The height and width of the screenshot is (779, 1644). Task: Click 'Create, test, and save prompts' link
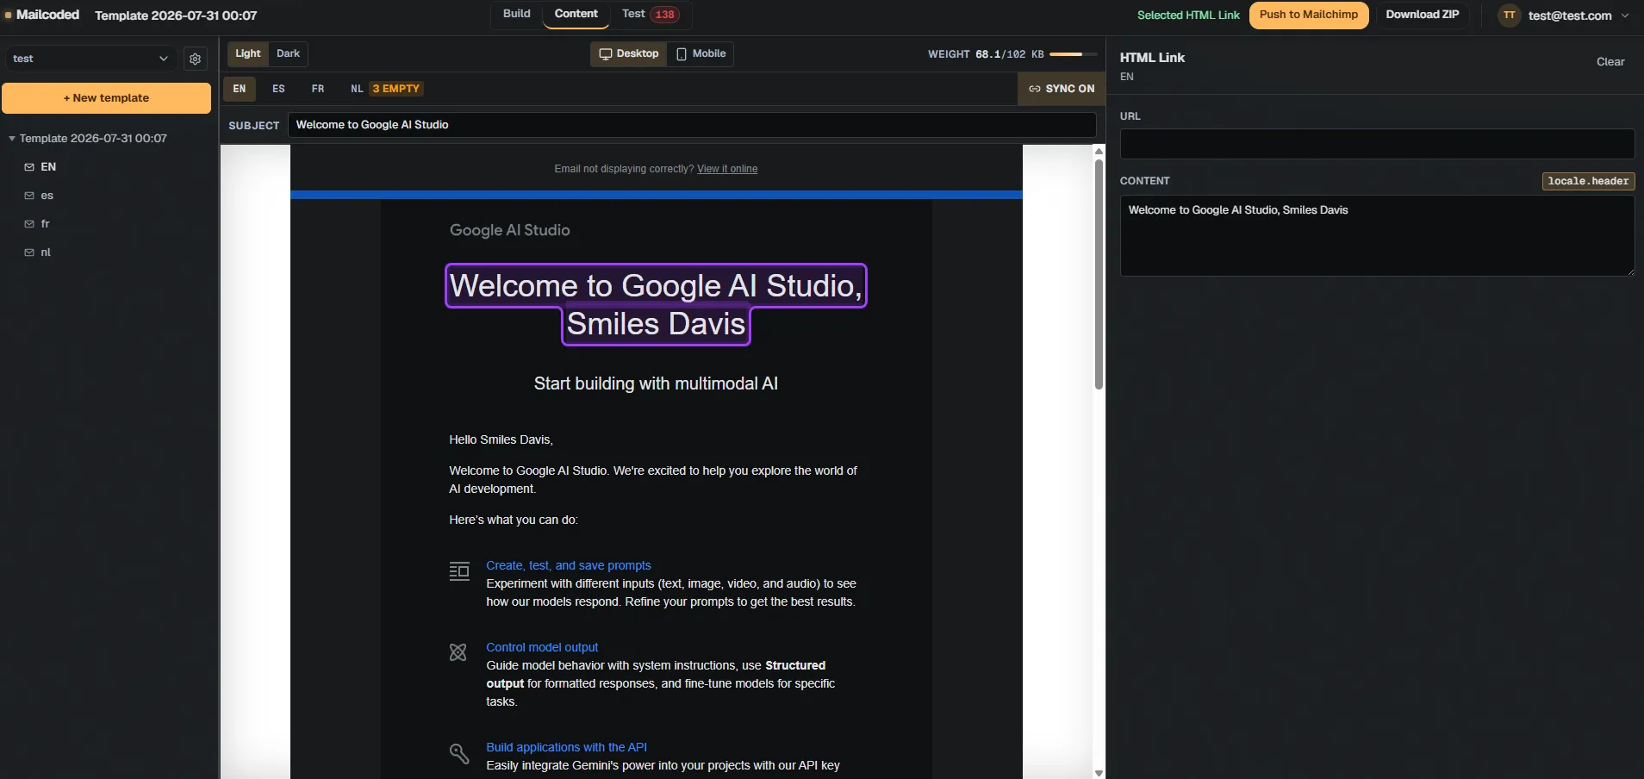(569, 565)
